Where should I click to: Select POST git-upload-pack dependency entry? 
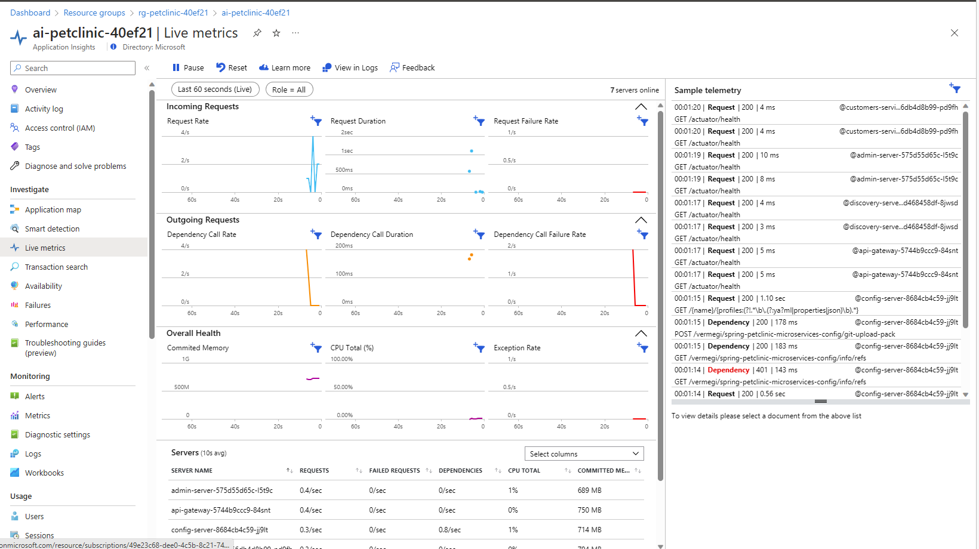click(x=816, y=328)
